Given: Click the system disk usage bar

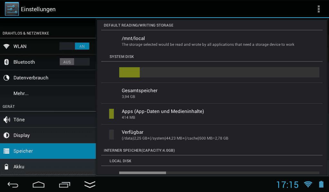Looking at the screenshot, I should (x=219, y=72).
